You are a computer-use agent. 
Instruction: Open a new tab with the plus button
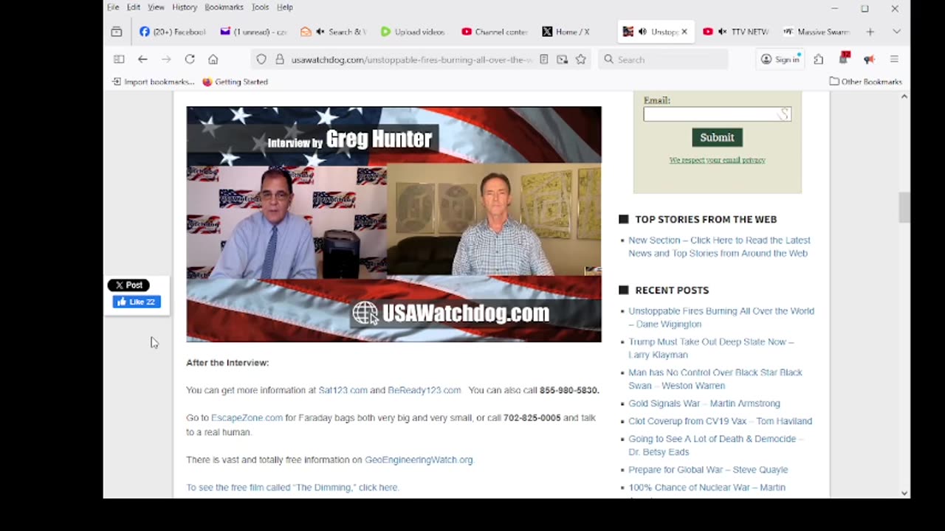[870, 32]
